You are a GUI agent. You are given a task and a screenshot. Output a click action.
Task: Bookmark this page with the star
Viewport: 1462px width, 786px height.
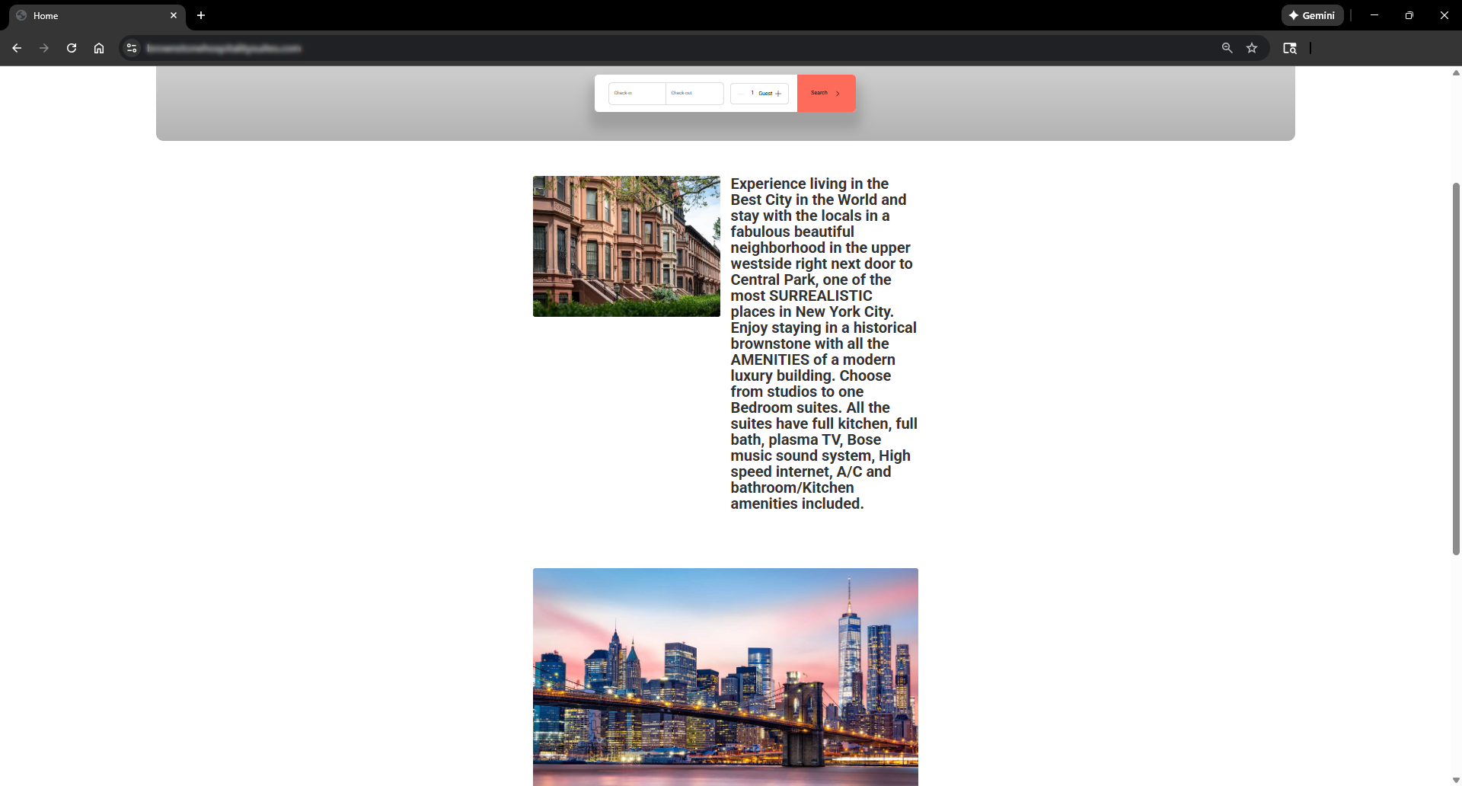(1252, 48)
